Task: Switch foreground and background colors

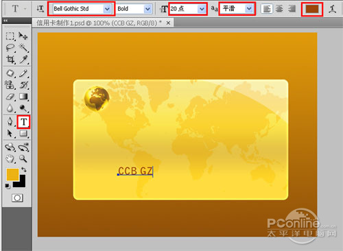Action: coord(24,169)
